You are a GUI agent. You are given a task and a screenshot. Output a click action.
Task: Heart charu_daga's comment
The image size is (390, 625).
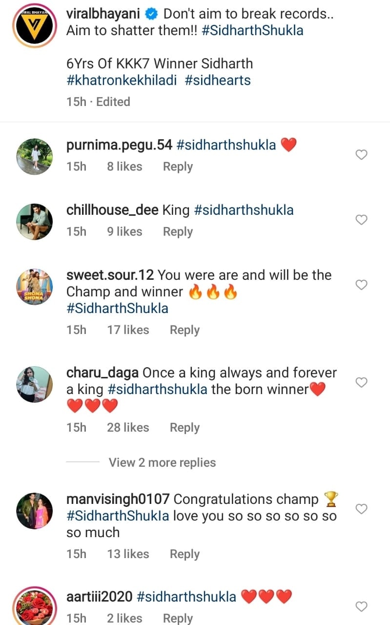(361, 382)
